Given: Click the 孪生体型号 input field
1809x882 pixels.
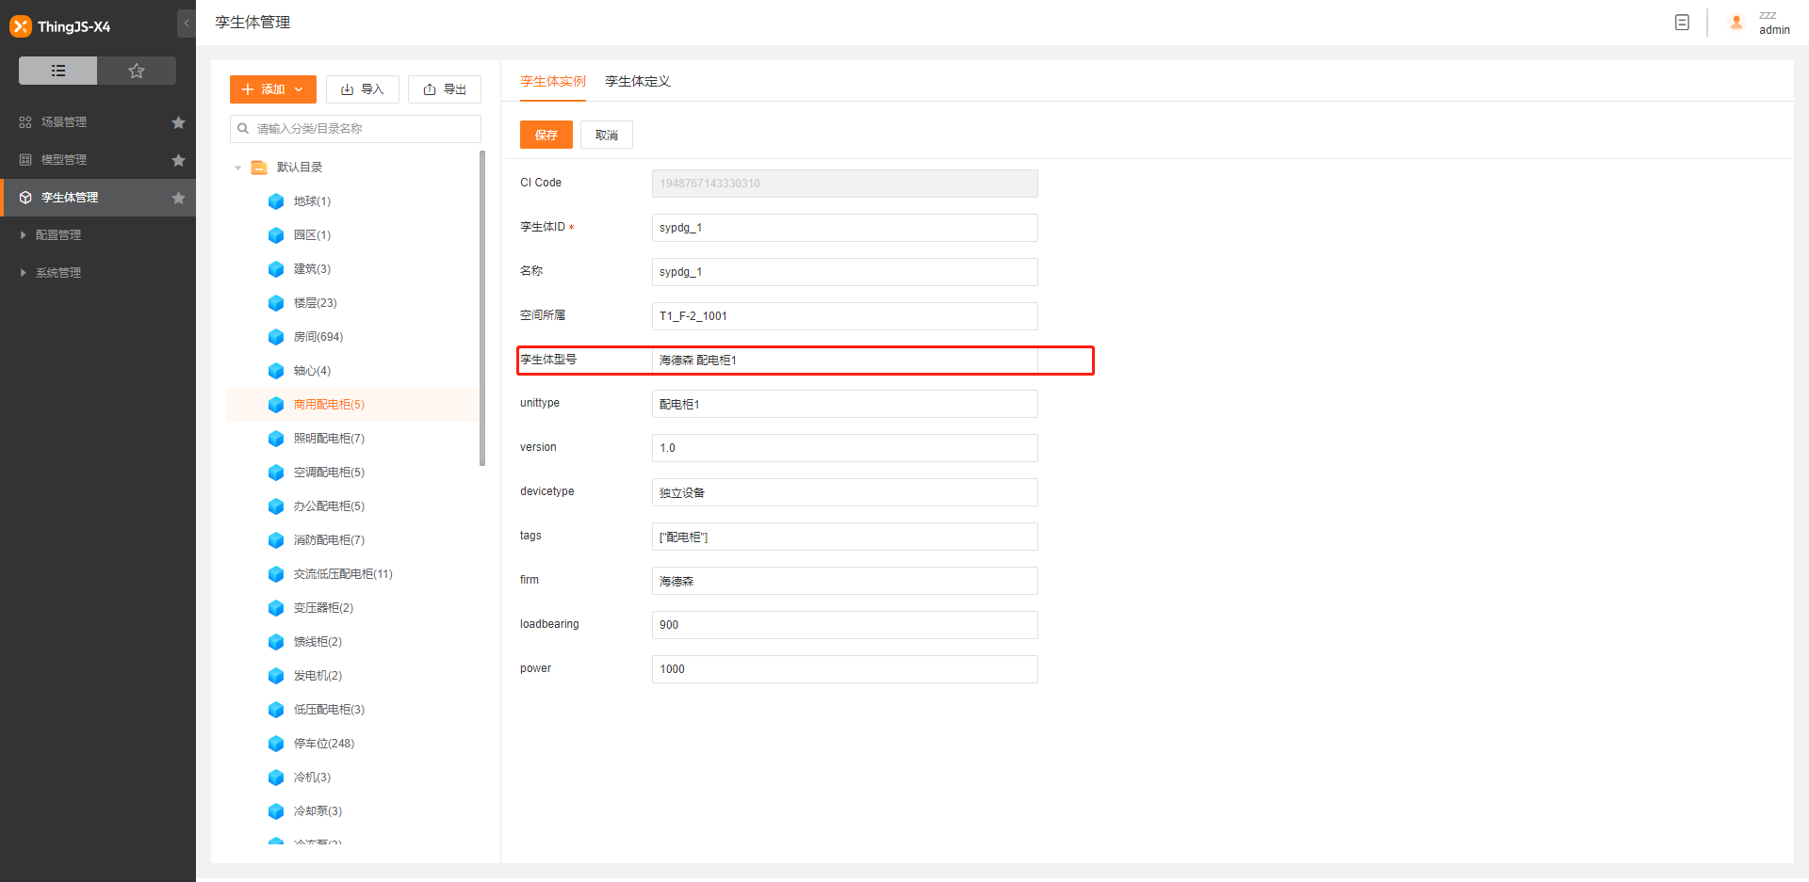Looking at the screenshot, I should [844, 361].
